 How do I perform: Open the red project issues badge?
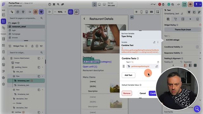160,4
